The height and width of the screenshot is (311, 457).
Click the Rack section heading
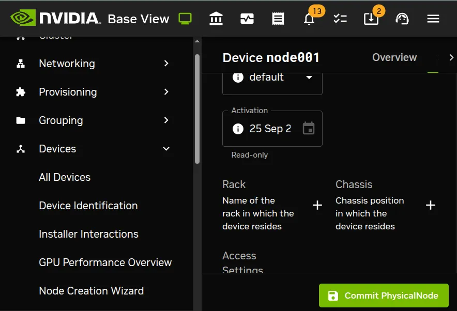tap(234, 184)
